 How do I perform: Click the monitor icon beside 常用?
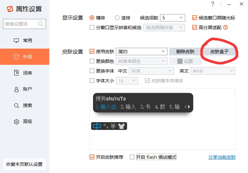pyautogui.click(x=16, y=40)
